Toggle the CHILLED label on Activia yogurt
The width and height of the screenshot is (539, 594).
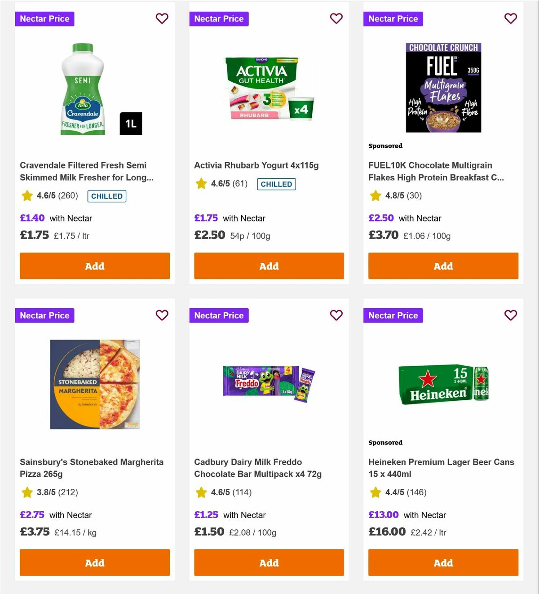[x=276, y=184]
